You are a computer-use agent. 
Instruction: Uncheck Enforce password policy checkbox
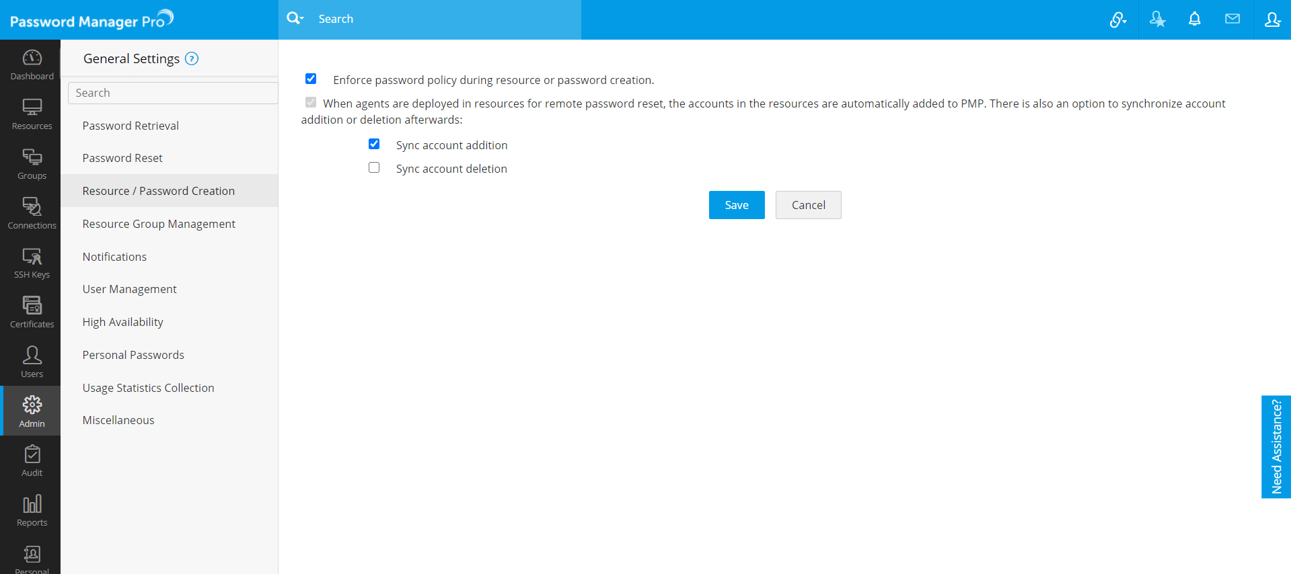tap(311, 79)
